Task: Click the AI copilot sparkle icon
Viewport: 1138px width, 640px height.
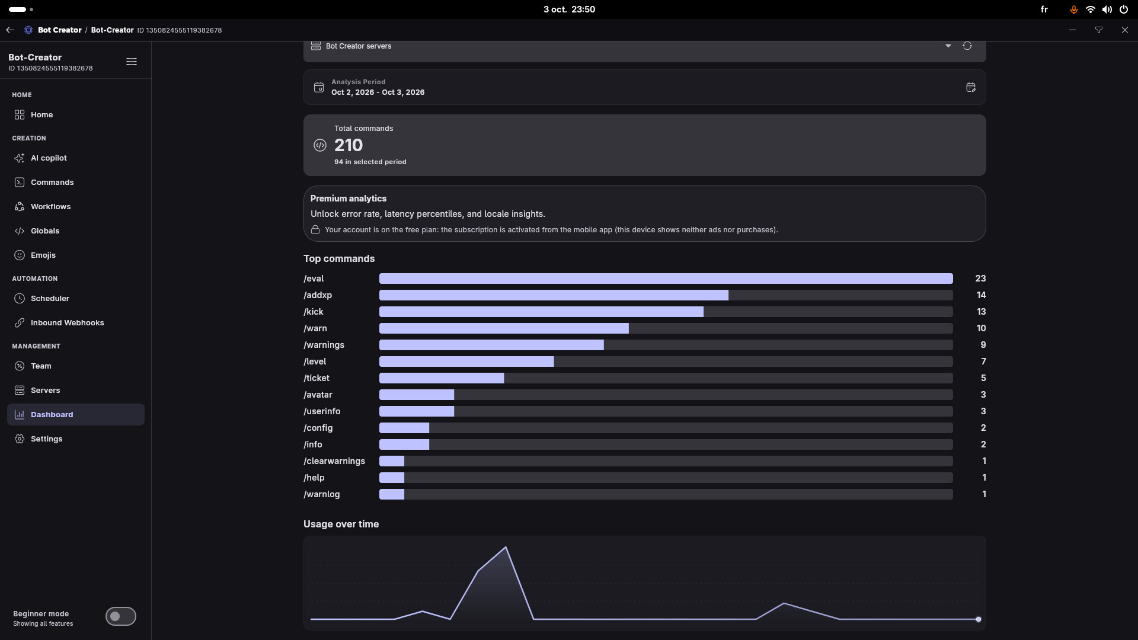Action: 20,158
